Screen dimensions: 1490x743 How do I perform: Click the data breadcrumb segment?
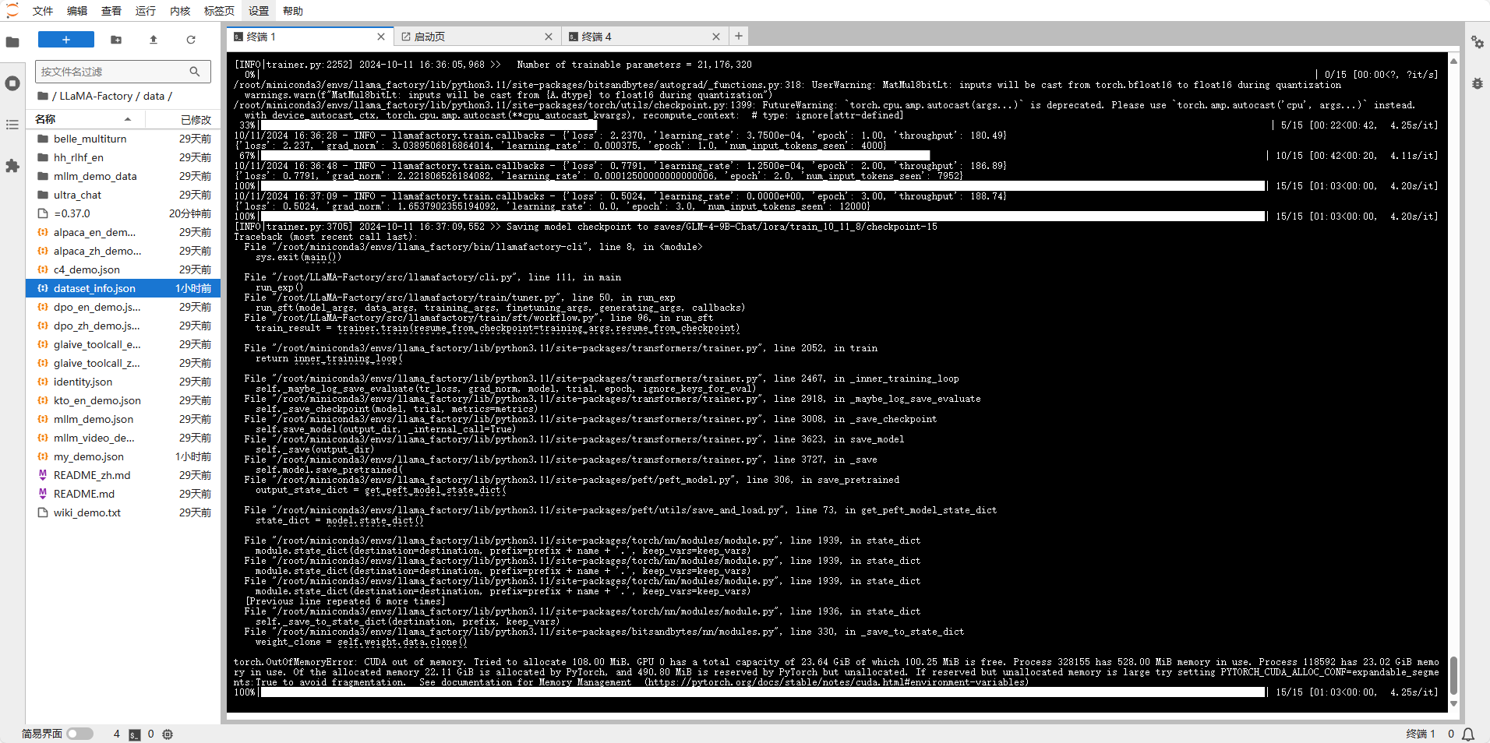[x=154, y=96]
